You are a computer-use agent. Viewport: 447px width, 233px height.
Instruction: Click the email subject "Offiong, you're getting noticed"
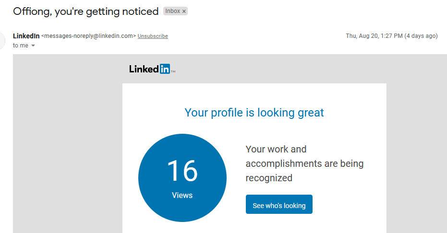coord(86,12)
